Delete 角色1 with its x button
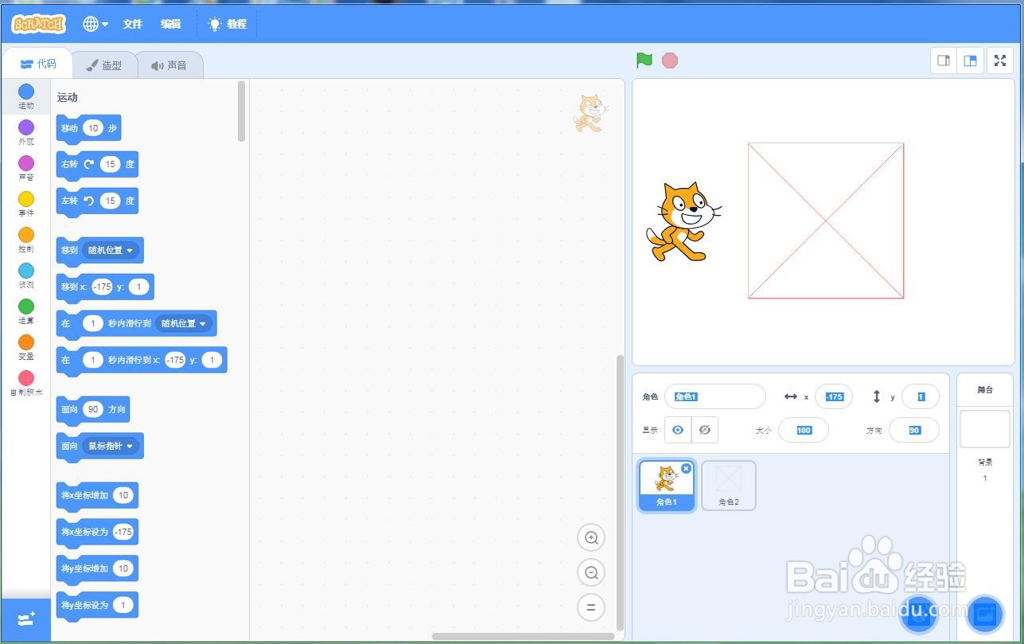1024x644 pixels. tap(687, 469)
